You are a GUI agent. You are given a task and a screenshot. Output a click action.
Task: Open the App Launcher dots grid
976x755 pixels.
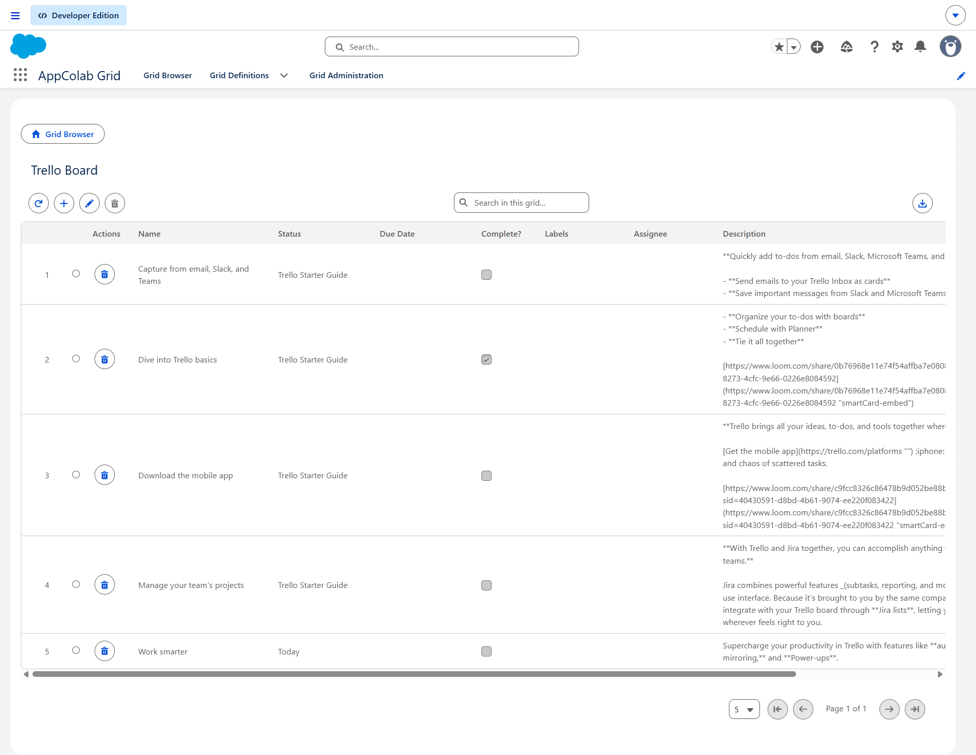pyautogui.click(x=20, y=75)
